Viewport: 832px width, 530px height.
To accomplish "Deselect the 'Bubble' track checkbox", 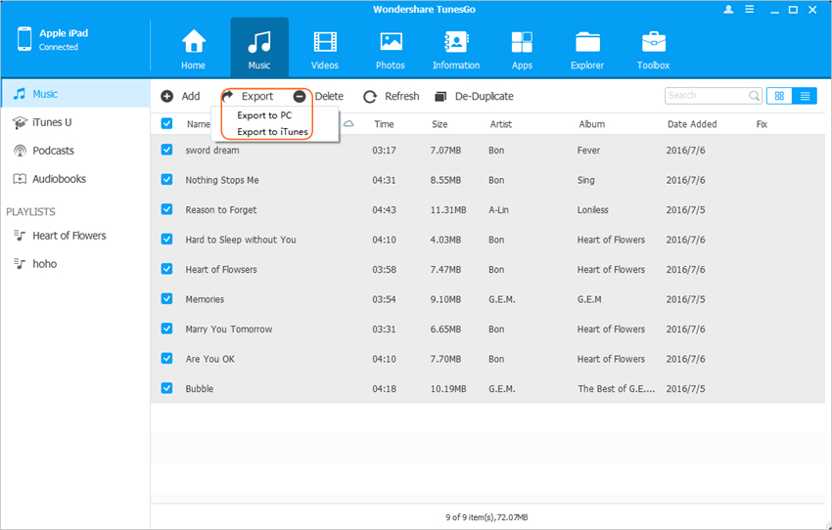I will [x=166, y=388].
